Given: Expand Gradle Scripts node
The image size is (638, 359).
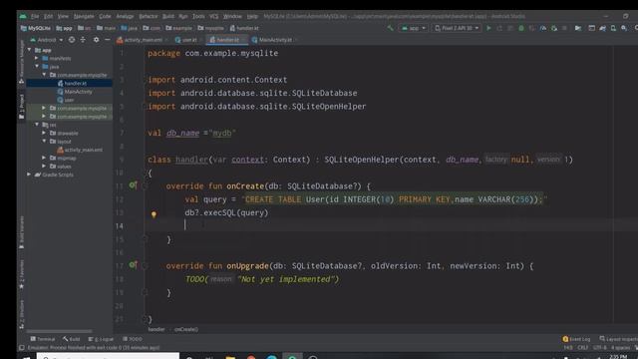Looking at the screenshot, I should 29,175.
